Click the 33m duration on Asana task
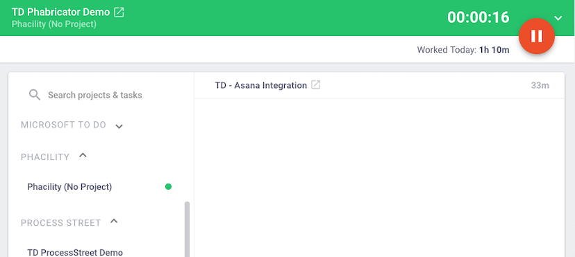This screenshot has height=257, width=575. [540, 85]
